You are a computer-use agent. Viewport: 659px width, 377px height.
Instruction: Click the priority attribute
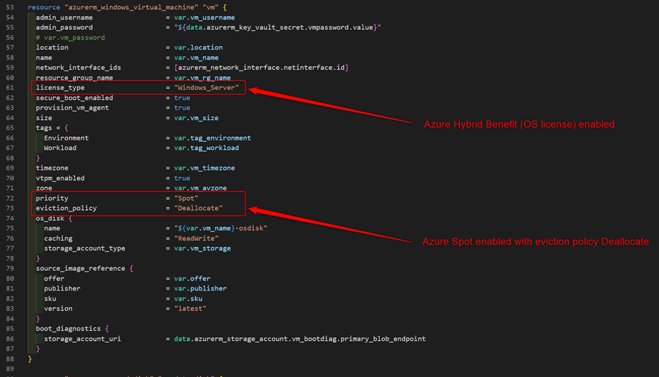tap(52, 198)
